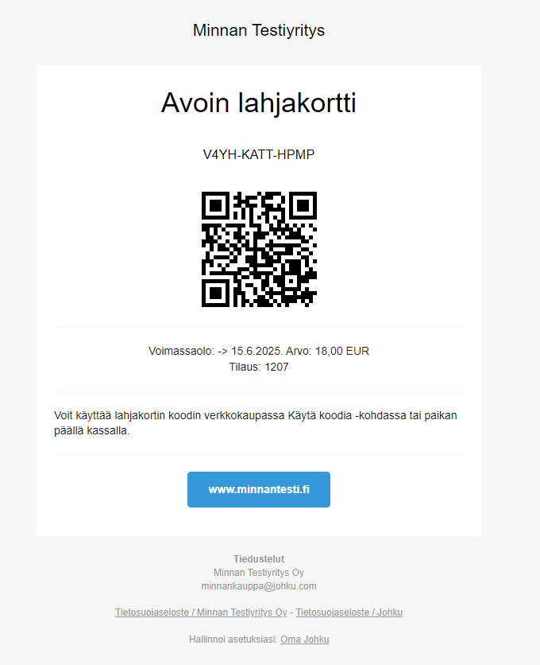
Task: Click the Käytä koodia instruction text
Action: [320, 415]
